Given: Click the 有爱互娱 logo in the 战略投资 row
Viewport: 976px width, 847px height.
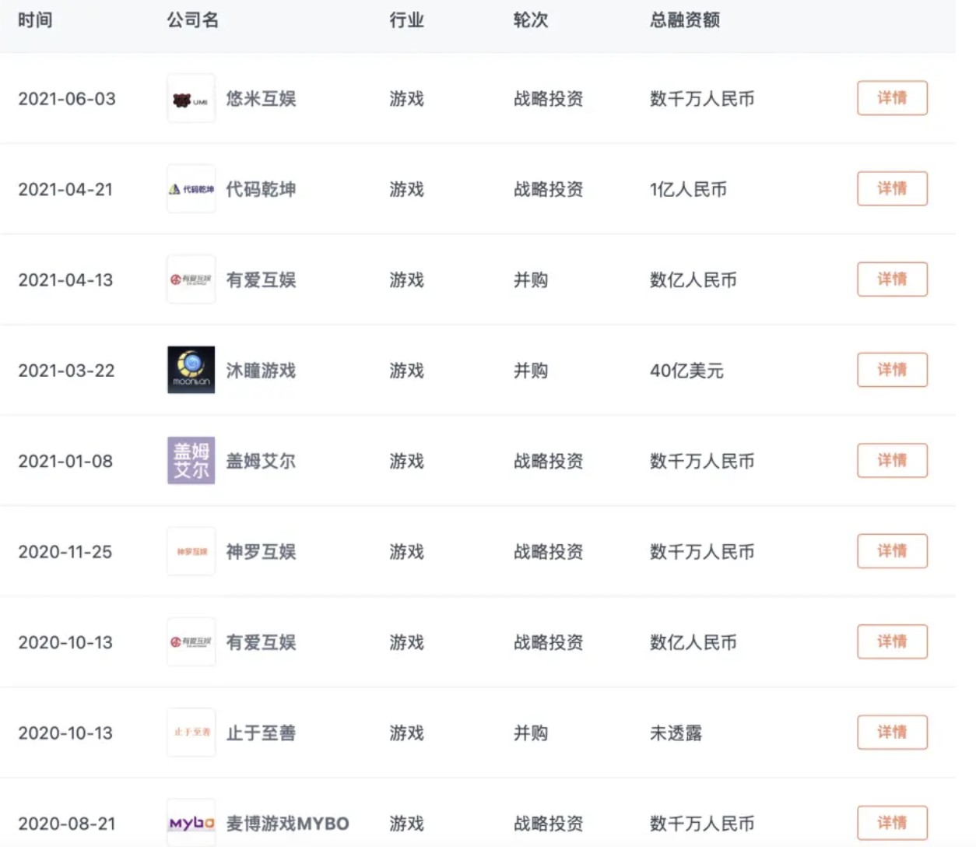Looking at the screenshot, I should click(x=191, y=641).
